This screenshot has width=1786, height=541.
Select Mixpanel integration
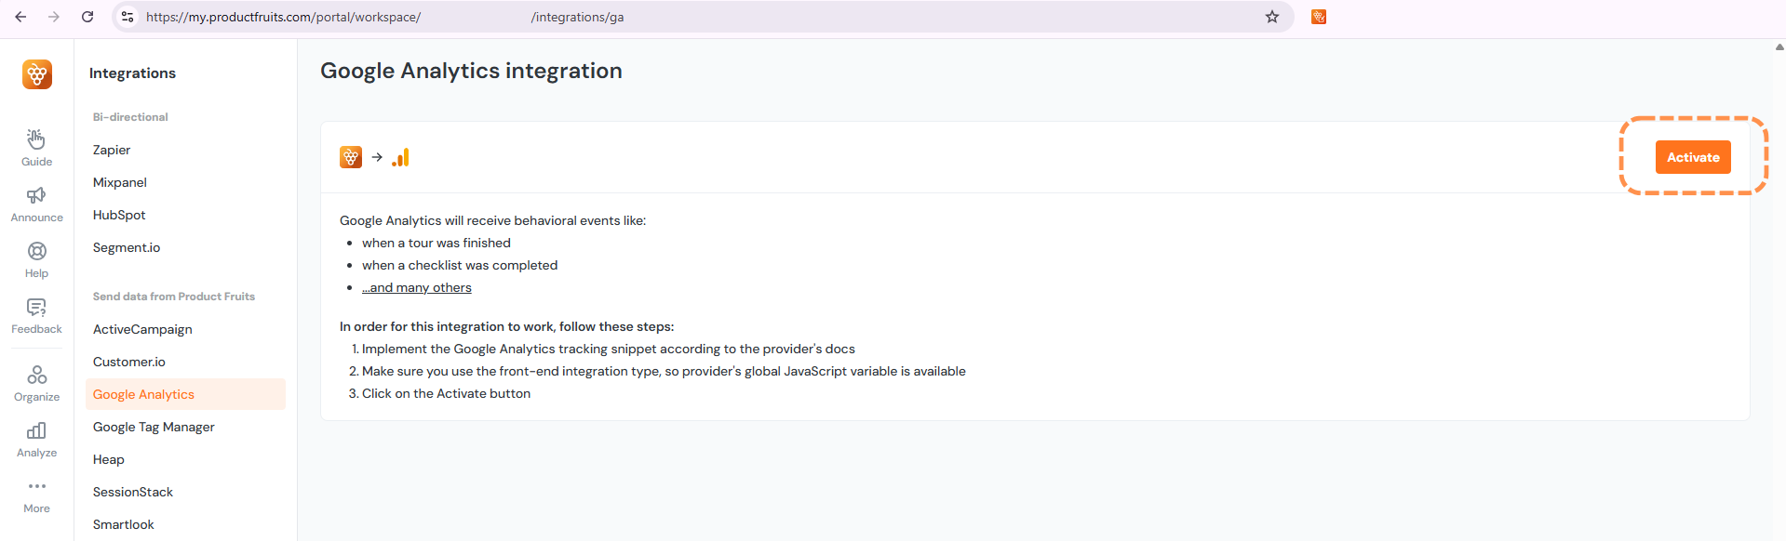[120, 182]
